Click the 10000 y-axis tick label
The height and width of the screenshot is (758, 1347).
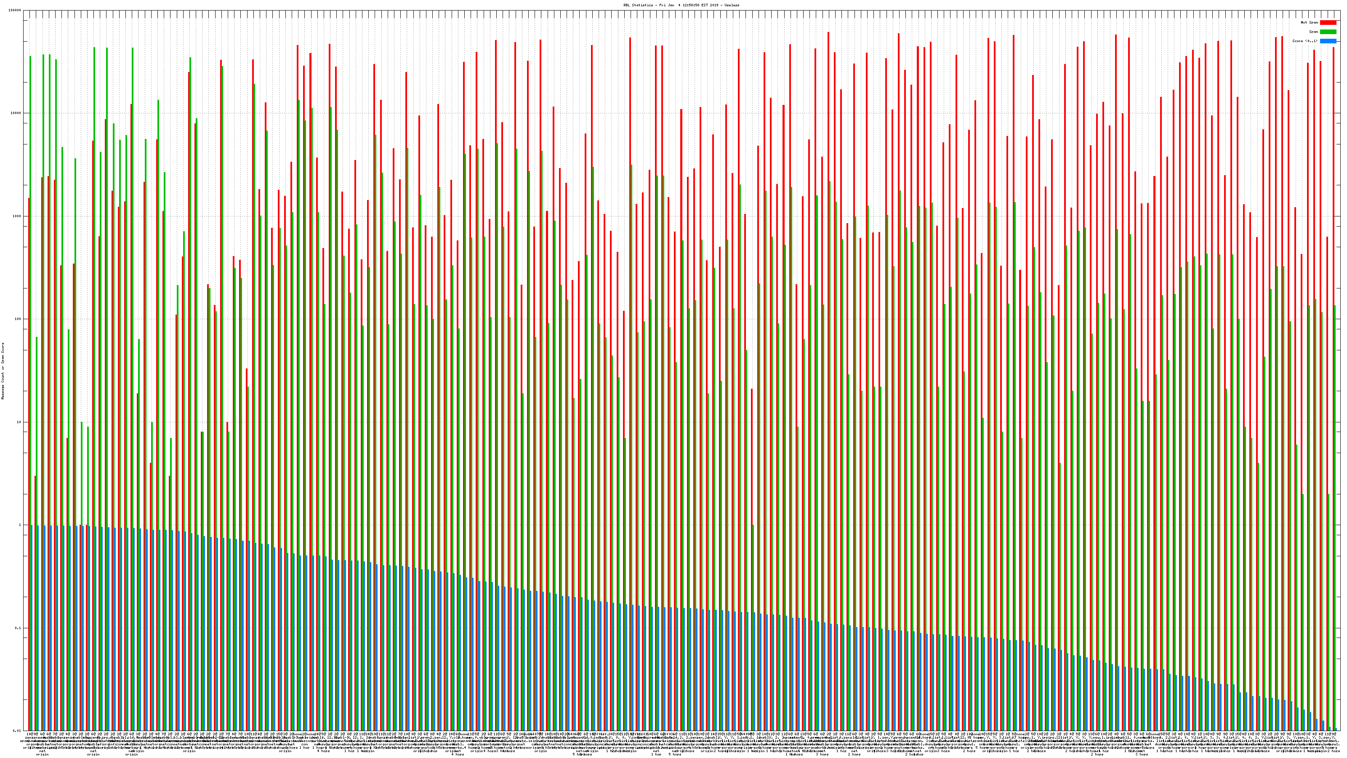coord(16,113)
